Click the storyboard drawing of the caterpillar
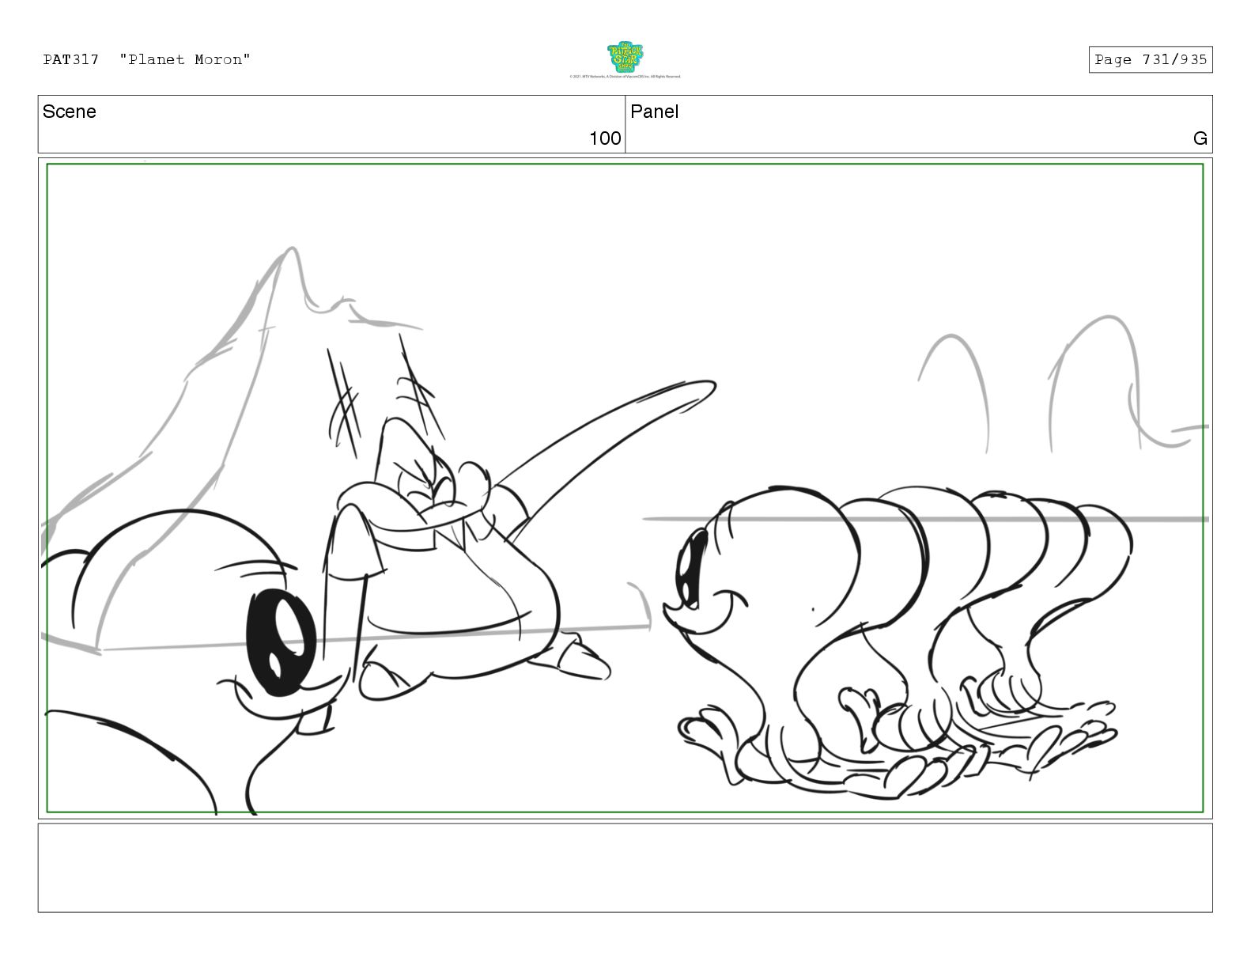 coord(898,641)
